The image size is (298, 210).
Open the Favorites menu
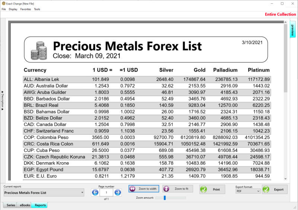(26, 9)
